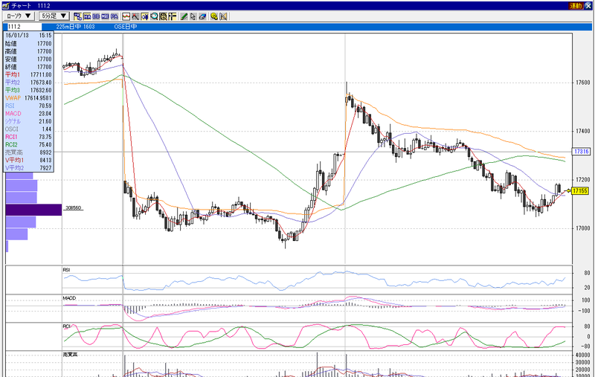Toggle the MA moving average indicator icon

tap(87, 16)
